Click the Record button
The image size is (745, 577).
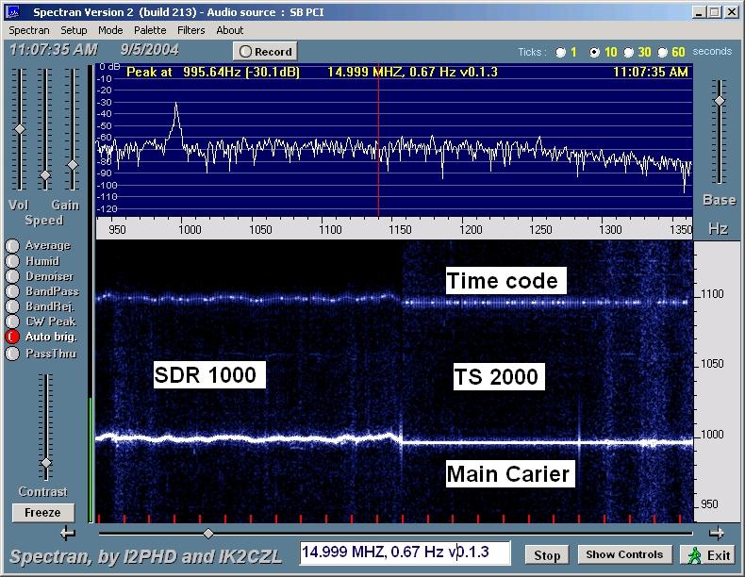pyautogui.click(x=265, y=52)
